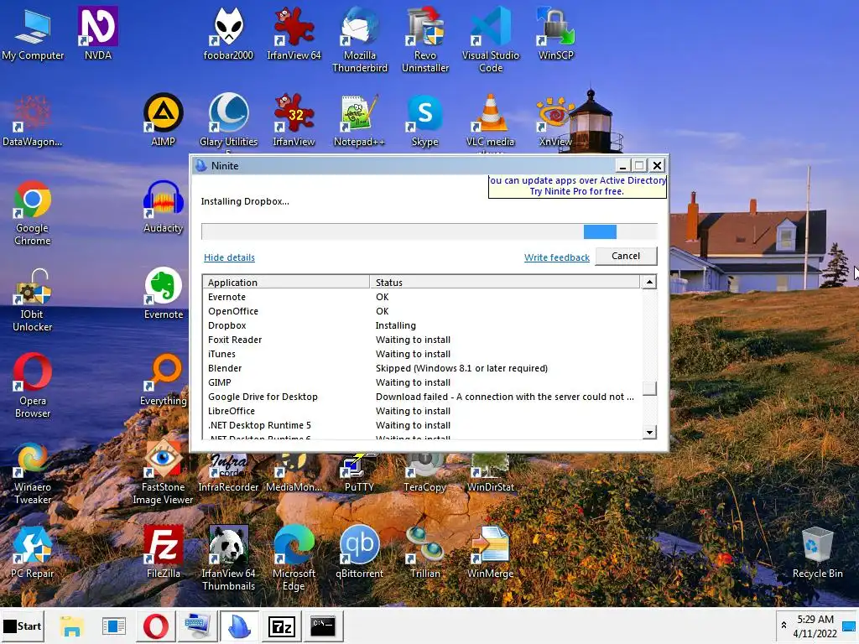Switch to the Ninite taskbar button
The image size is (859, 644).
point(239,626)
